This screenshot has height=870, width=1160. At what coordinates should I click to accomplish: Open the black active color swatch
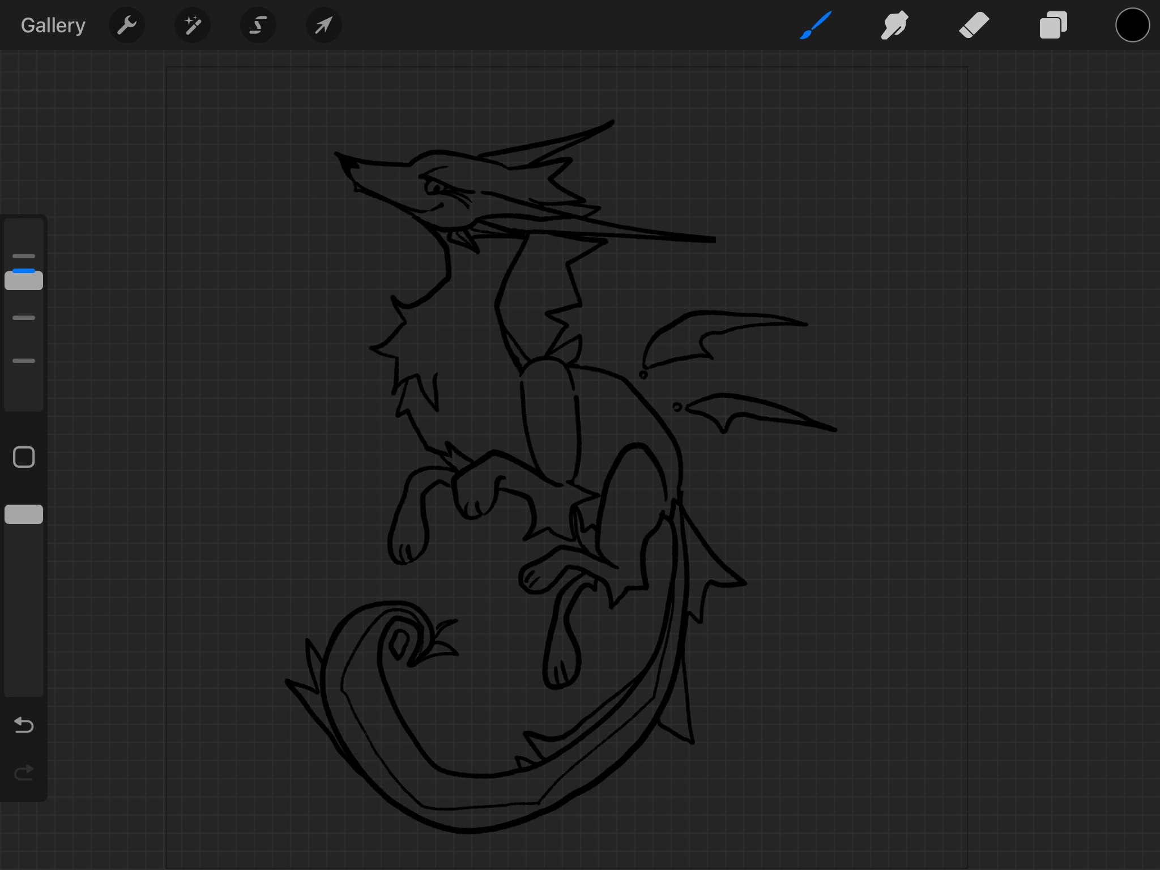point(1132,25)
